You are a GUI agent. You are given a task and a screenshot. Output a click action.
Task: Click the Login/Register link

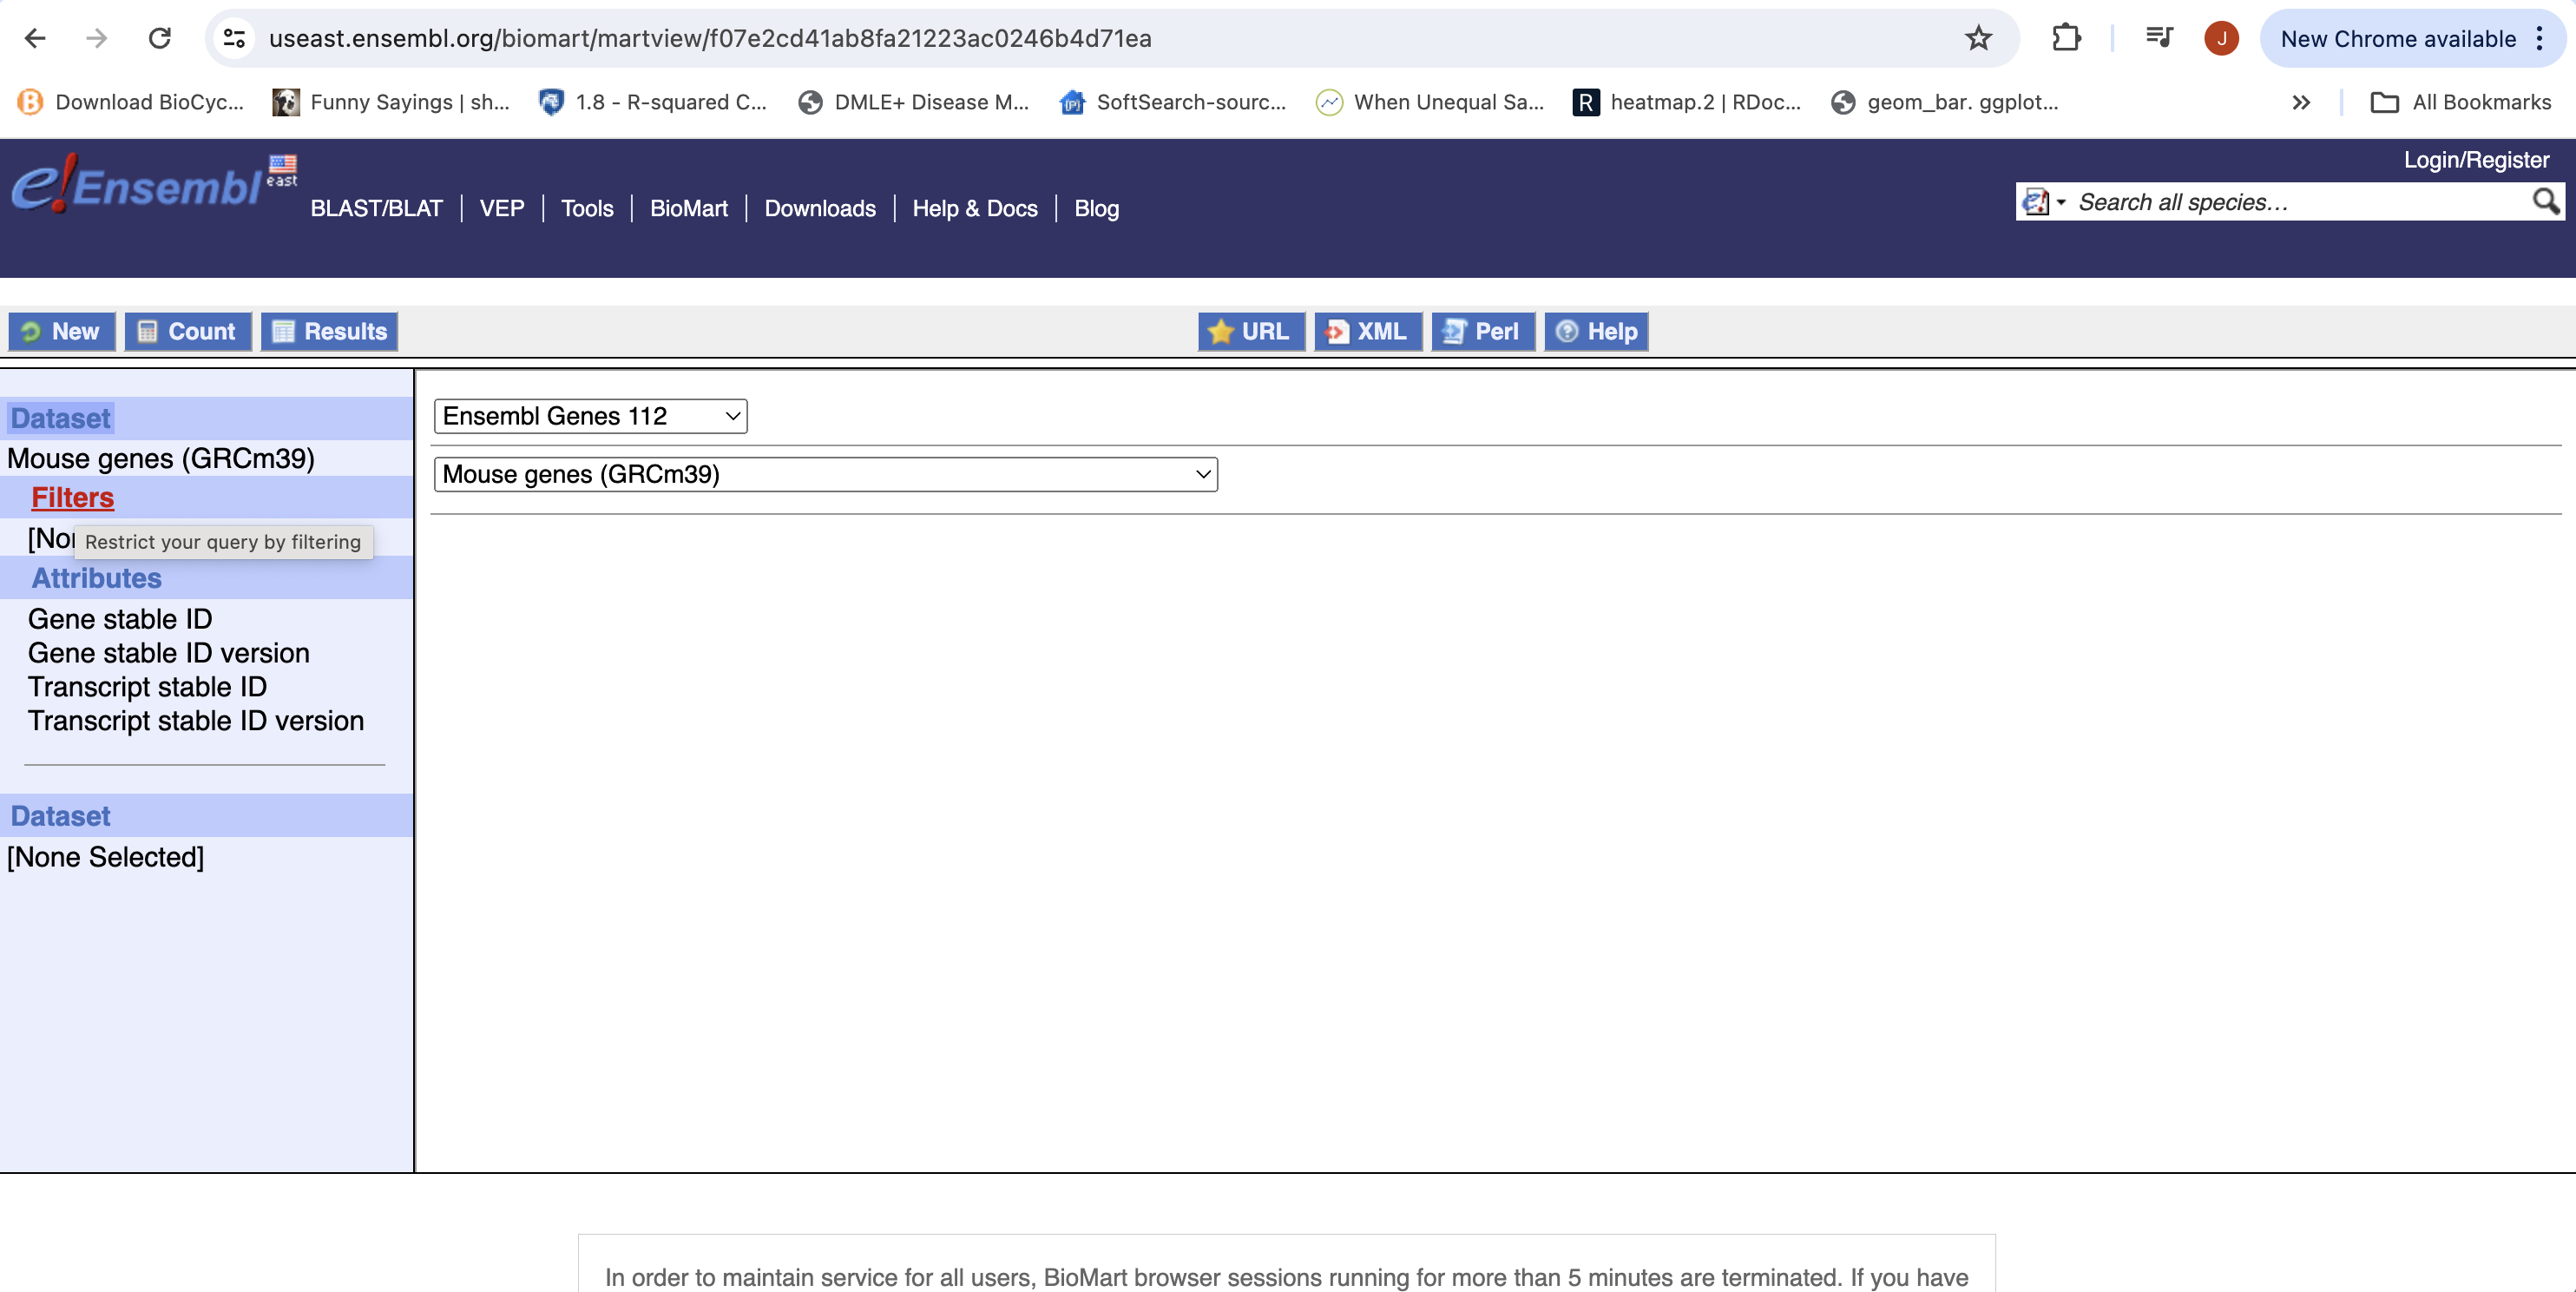click(2475, 160)
